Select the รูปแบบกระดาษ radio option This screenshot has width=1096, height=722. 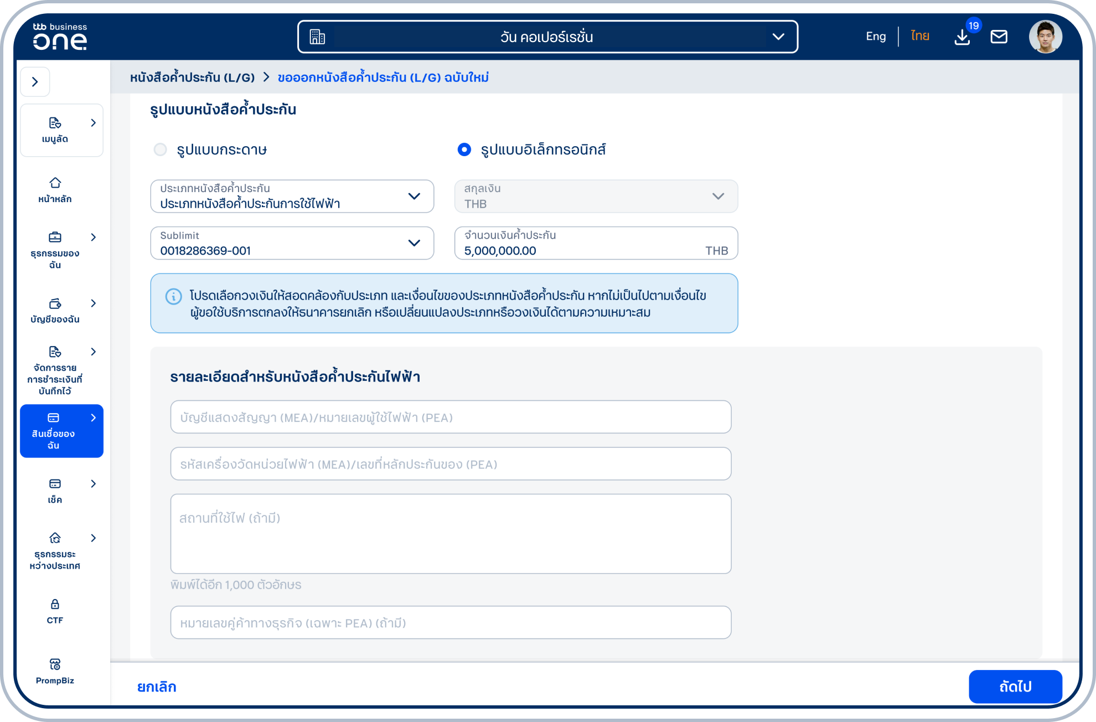point(161,149)
